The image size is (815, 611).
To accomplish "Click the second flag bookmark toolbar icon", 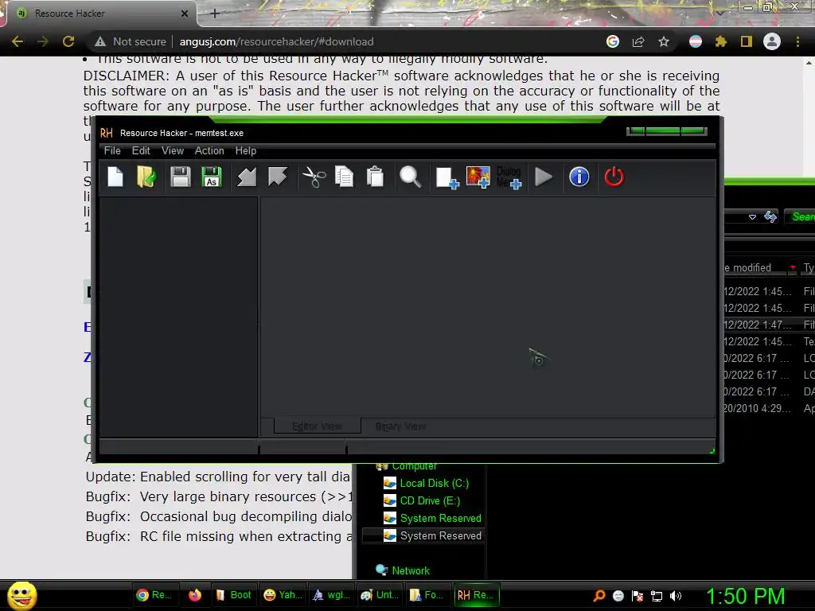I will [x=278, y=177].
